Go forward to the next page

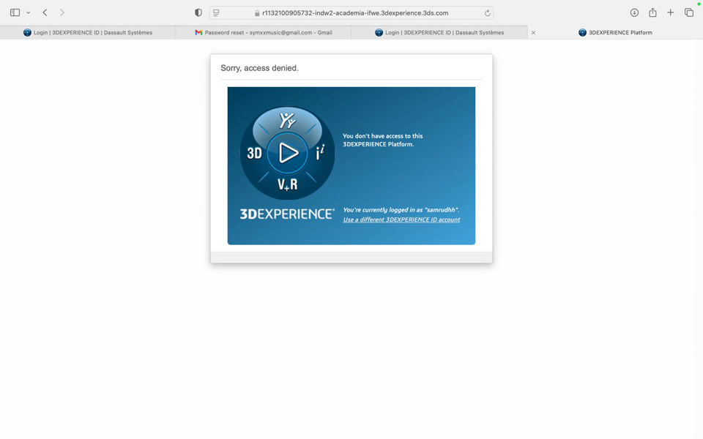coord(62,12)
